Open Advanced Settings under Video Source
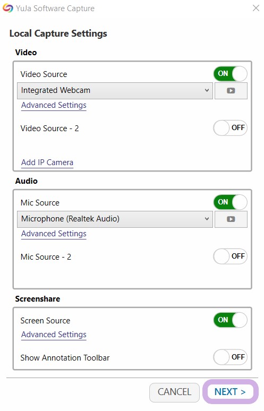The image size is (264, 411). pos(54,105)
